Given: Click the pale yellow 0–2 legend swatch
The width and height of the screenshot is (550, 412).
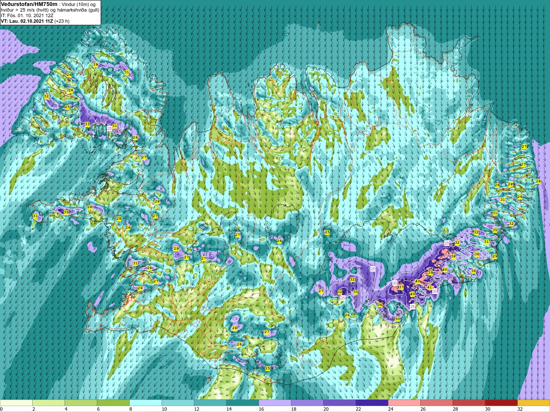Looking at the screenshot, I should 16,403.
